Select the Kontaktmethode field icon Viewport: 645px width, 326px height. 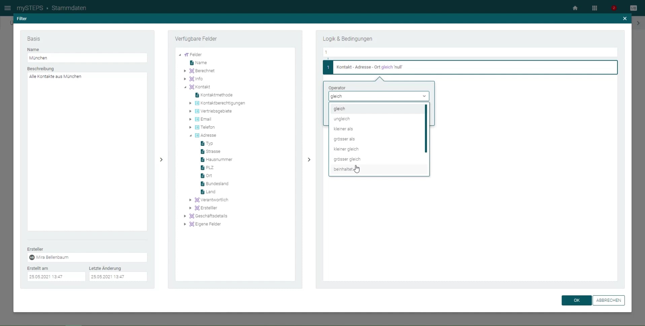click(x=197, y=95)
